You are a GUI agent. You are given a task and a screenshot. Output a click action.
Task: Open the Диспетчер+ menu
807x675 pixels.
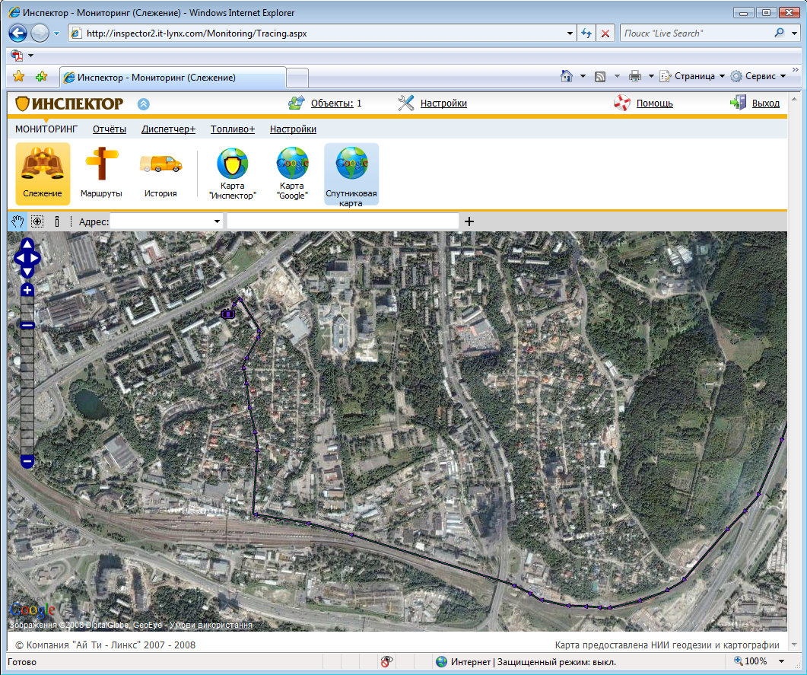tap(168, 129)
